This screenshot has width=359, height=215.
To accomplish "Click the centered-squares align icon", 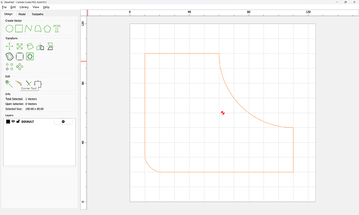I will coord(30,57).
